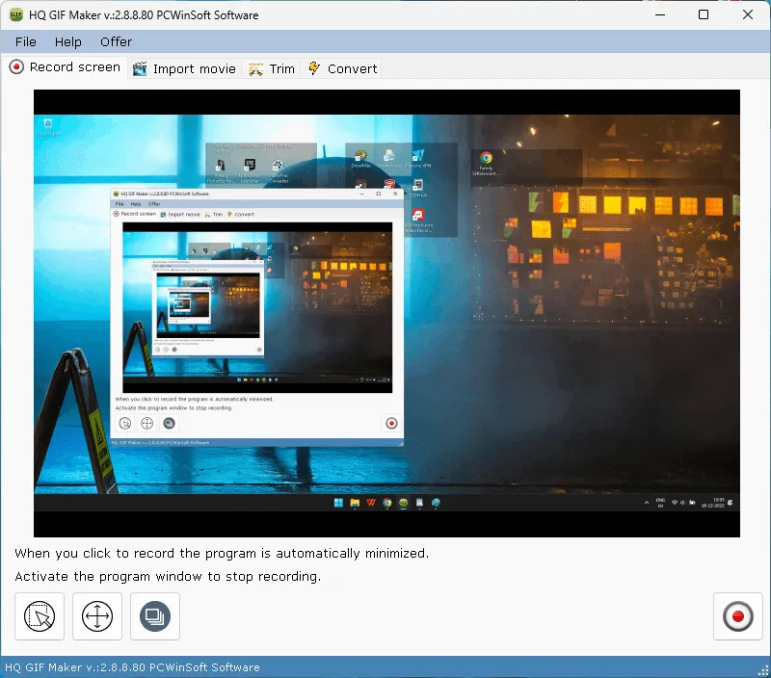The width and height of the screenshot is (771, 678).
Task: Open the Trim tab
Action: pyautogui.click(x=272, y=68)
